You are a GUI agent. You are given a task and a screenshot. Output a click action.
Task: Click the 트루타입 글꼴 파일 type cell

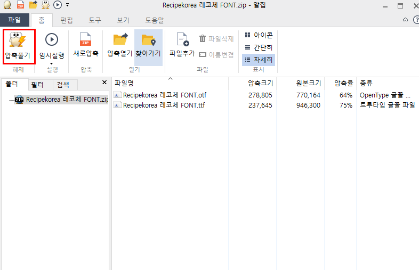coord(388,105)
